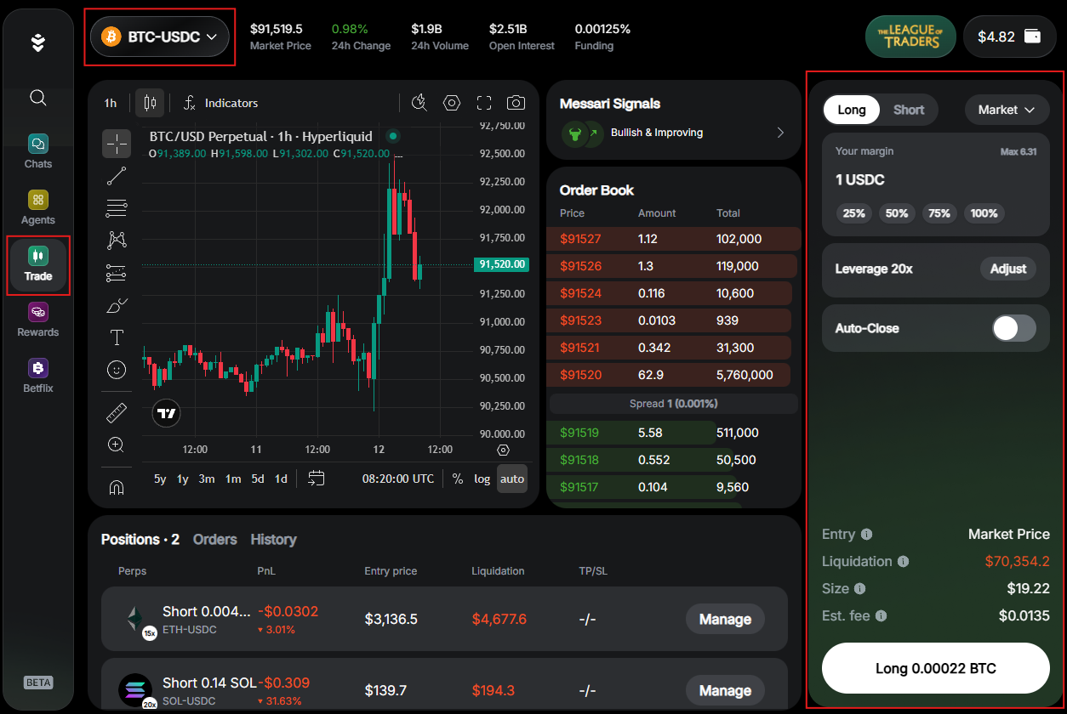The height and width of the screenshot is (714, 1067).
Task: Toggle the Auto-Close switch
Action: point(1013,328)
